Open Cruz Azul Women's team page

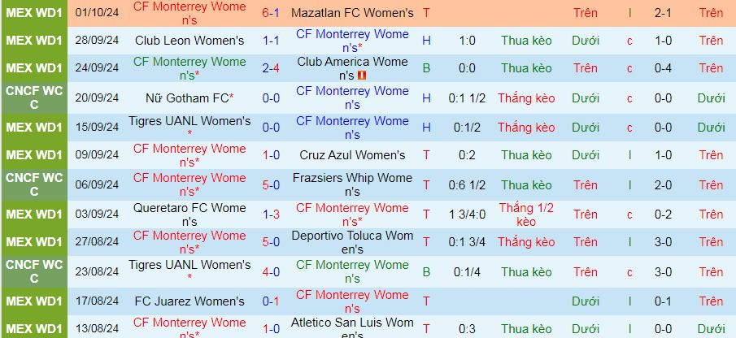(352, 155)
